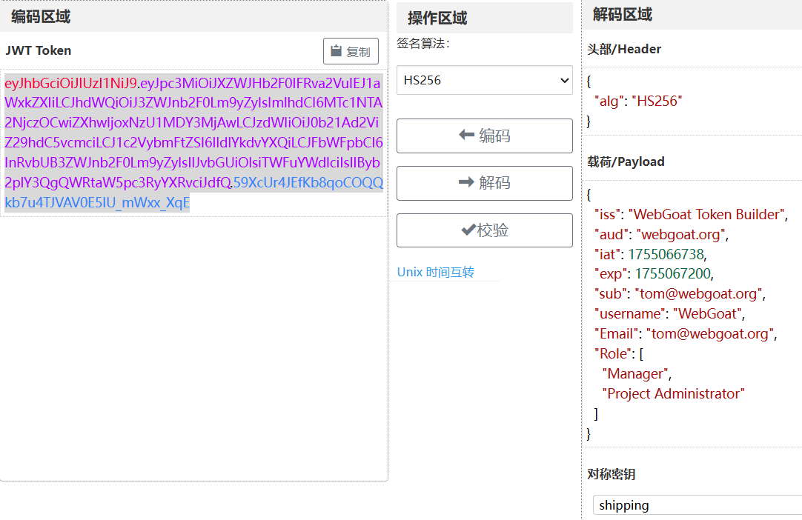The image size is (802, 520).
Task: Click the red header segment of the JWT token
Action: [x=70, y=83]
